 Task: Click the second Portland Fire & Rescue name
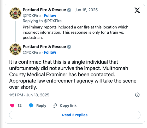[44, 47]
